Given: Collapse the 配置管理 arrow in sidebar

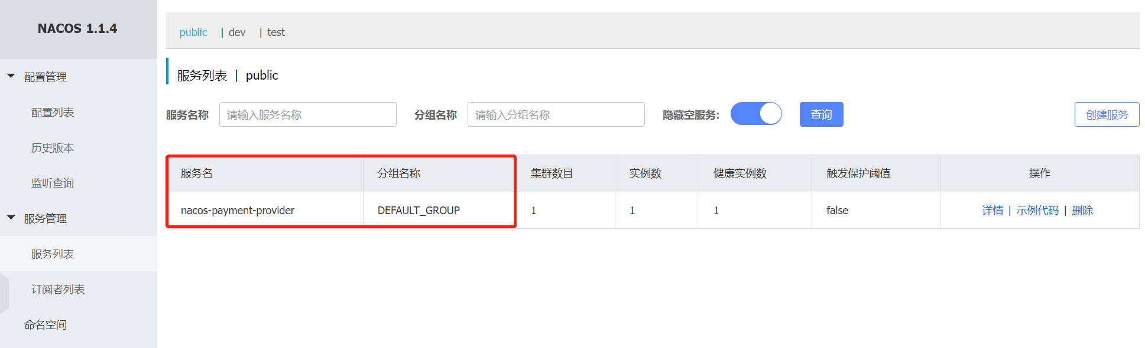Looking at the screenshot, I should [11, 76].
